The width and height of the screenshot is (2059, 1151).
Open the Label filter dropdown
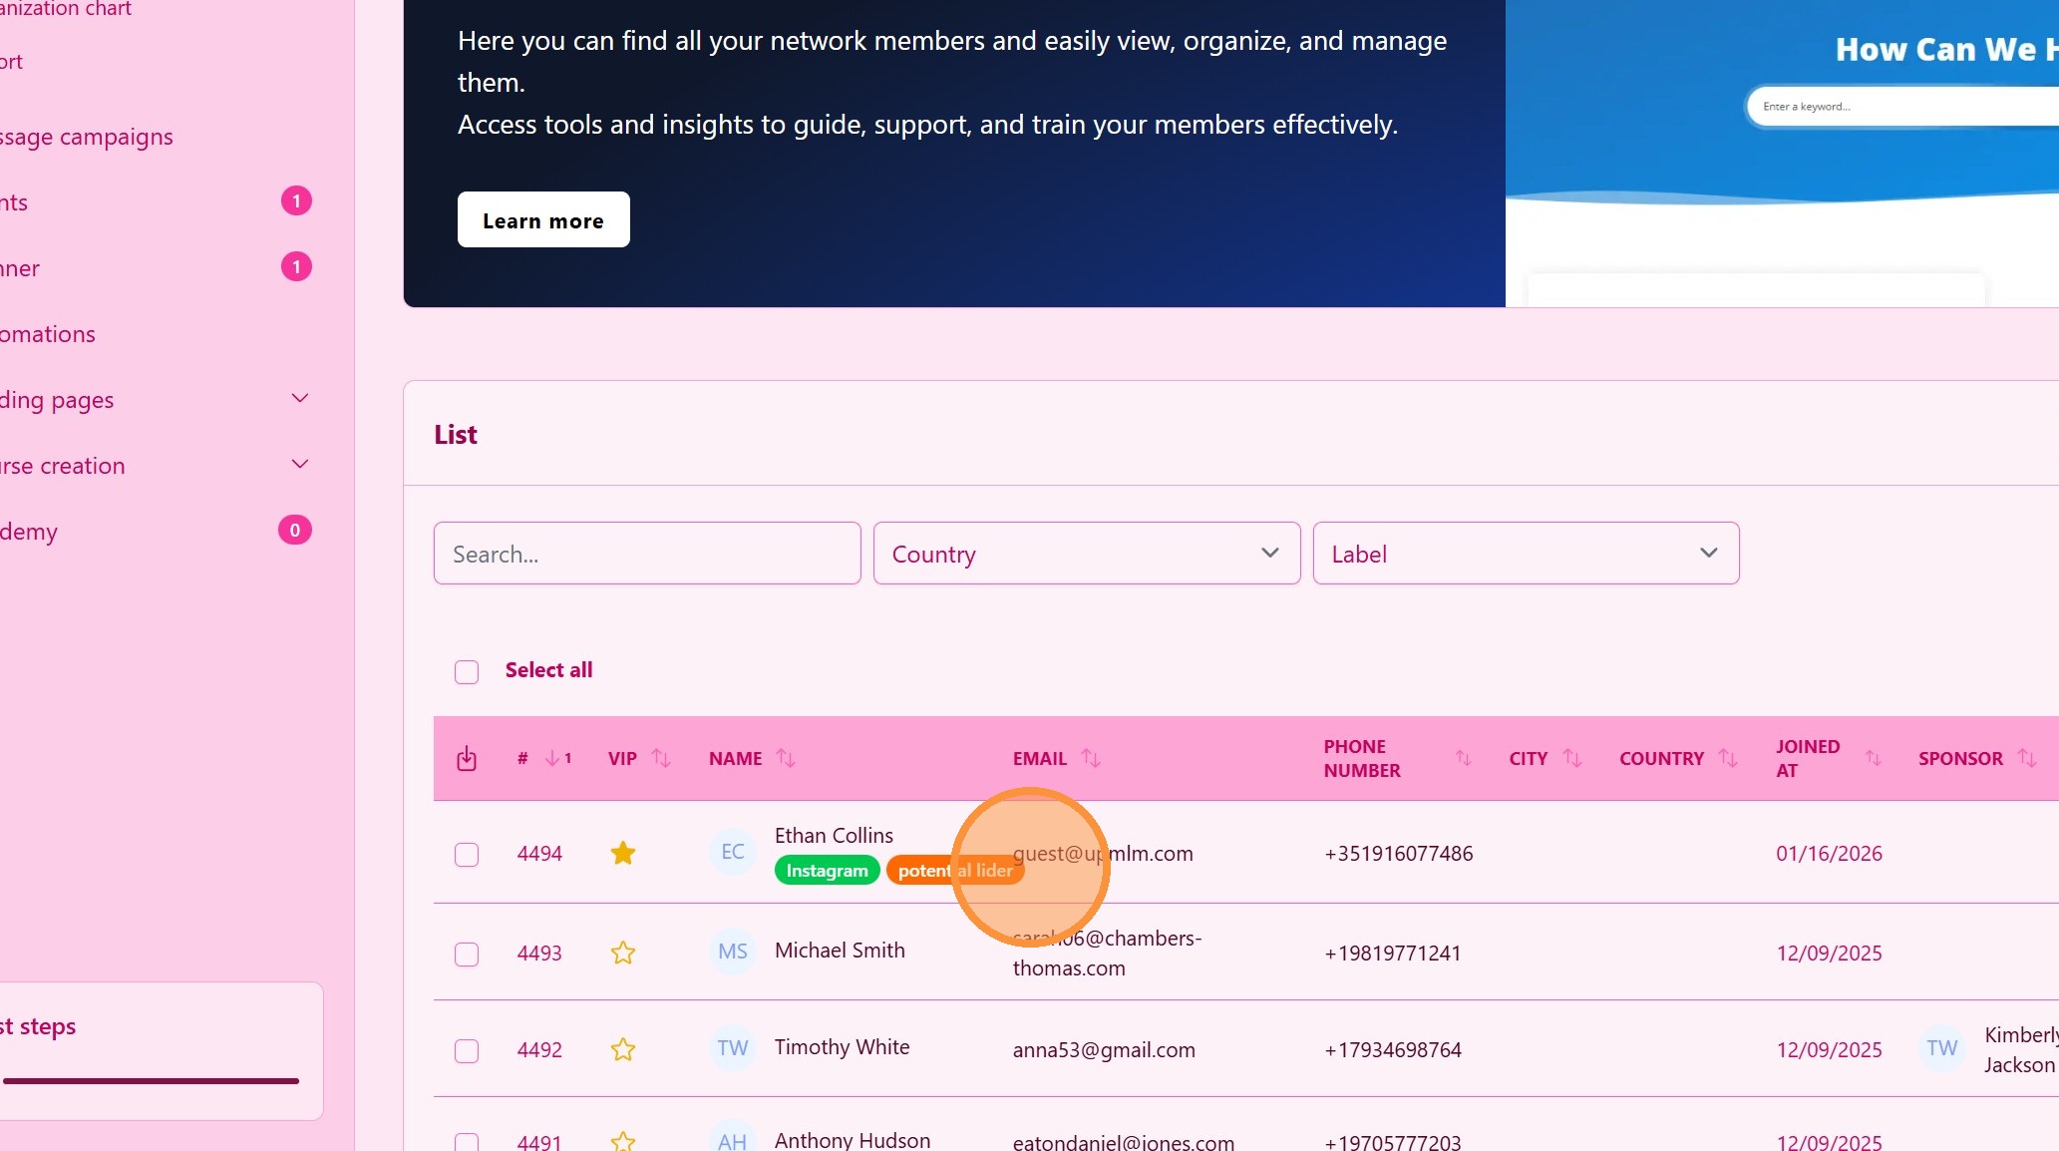pos(1525,554)
